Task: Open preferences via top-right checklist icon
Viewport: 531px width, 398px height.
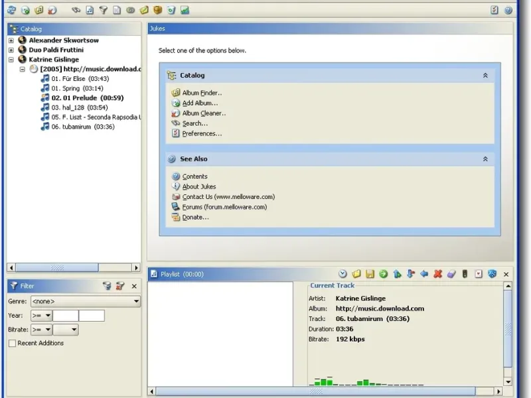Action: 494,10
